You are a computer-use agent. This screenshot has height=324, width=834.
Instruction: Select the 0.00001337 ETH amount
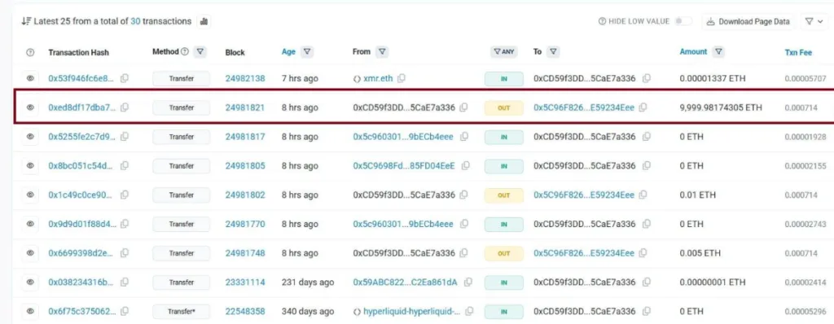[x=713, y=78]
